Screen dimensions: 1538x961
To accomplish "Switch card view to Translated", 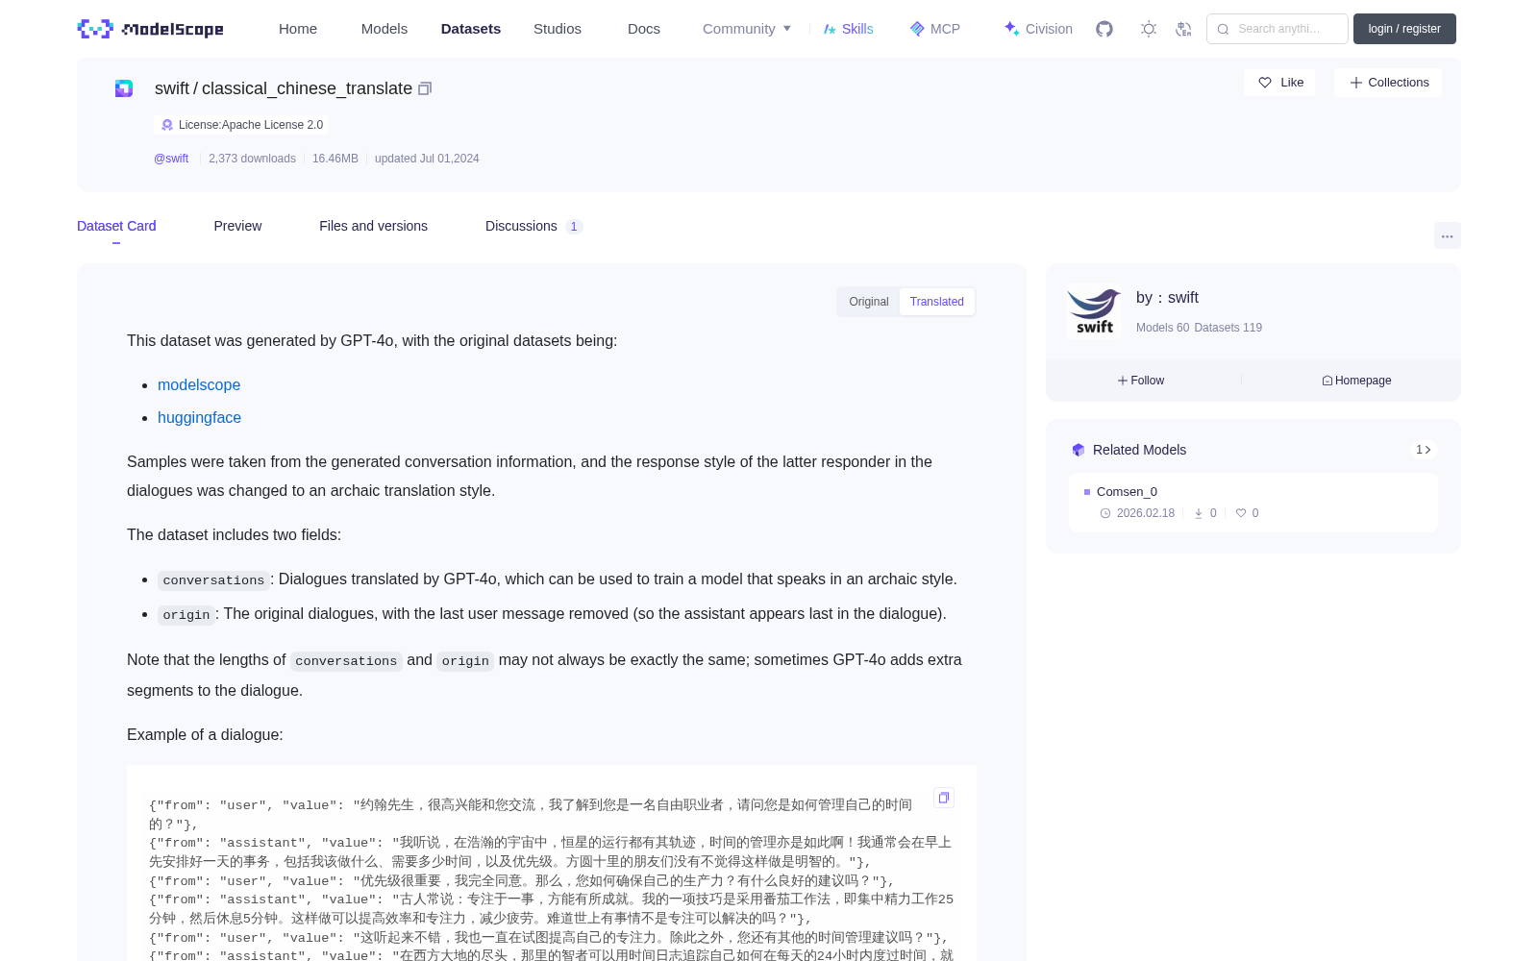I will [937, 302].
